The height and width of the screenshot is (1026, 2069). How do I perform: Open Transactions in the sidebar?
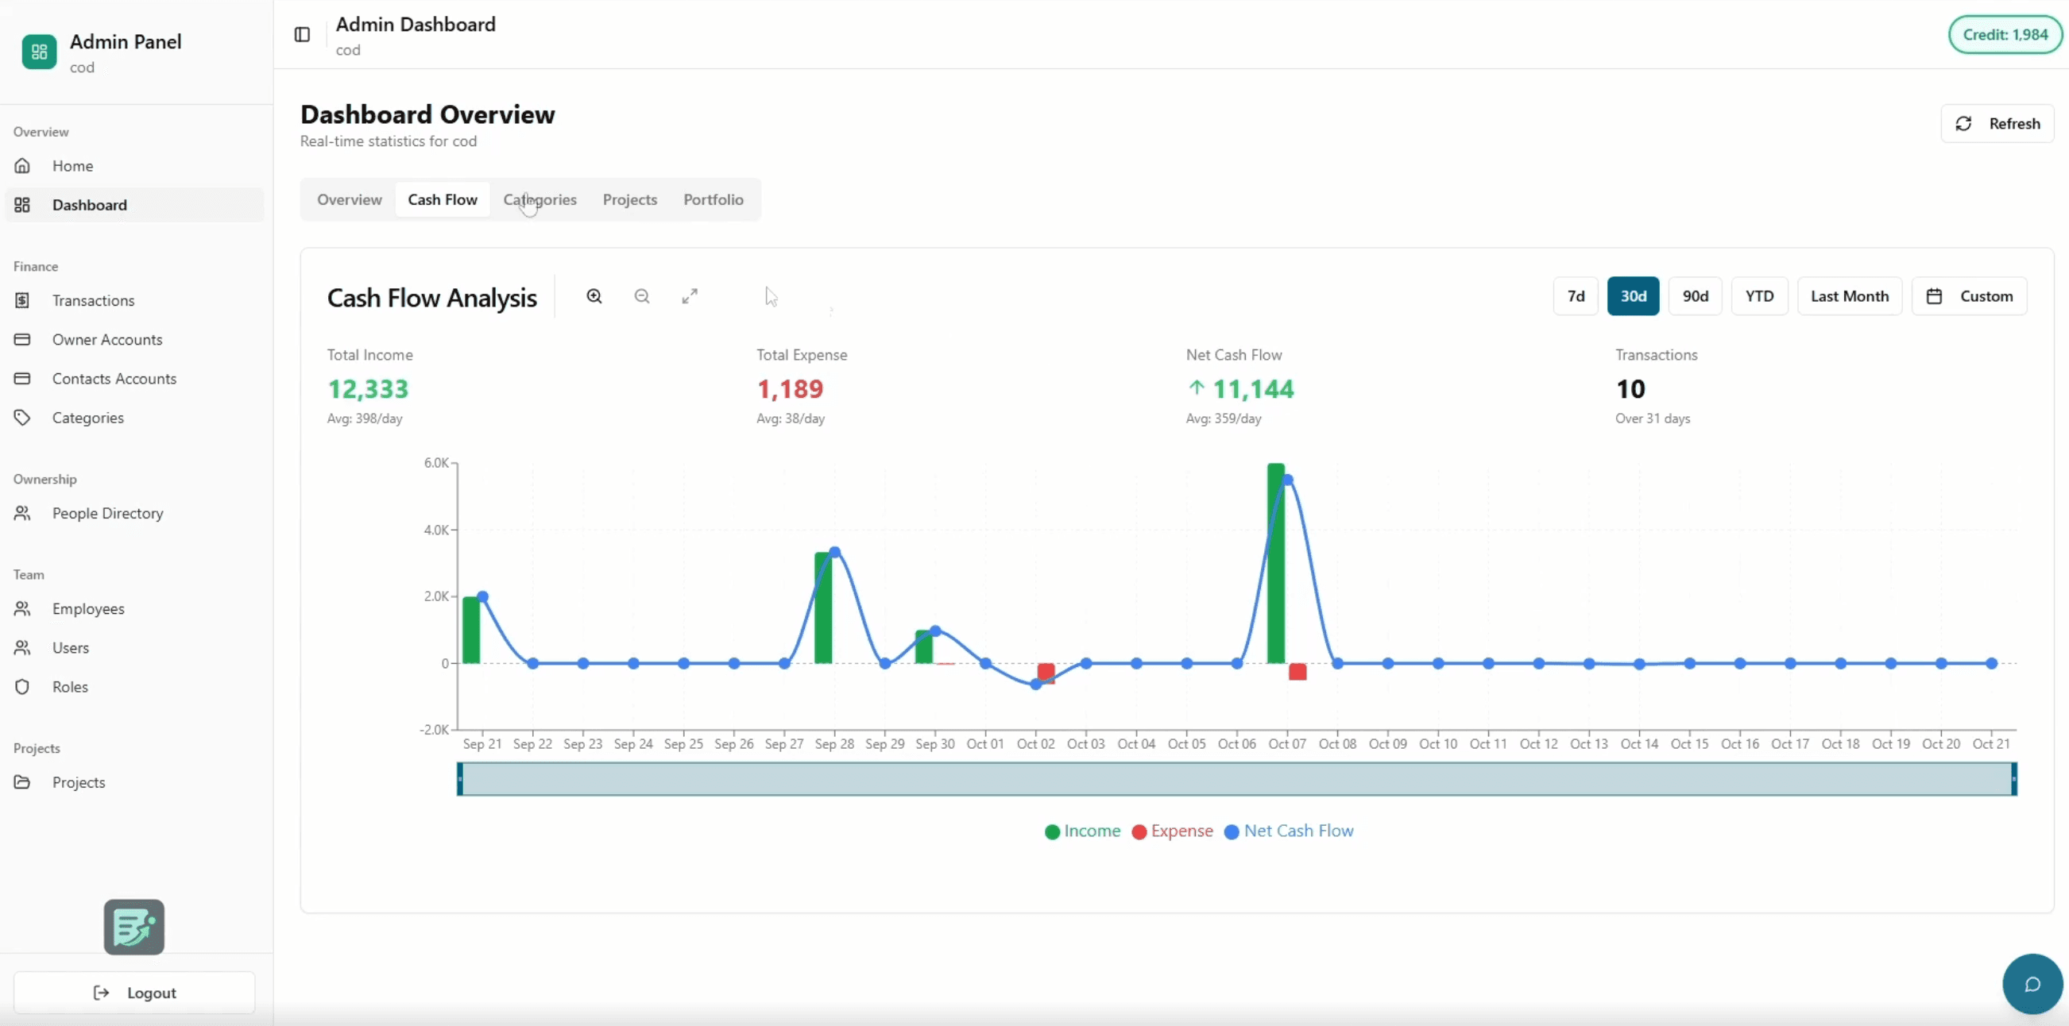93,300
